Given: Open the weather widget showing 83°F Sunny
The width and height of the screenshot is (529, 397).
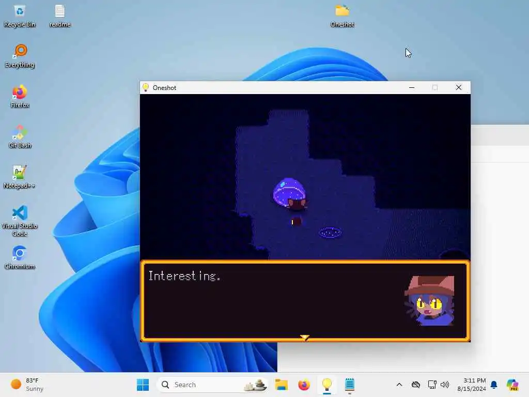Looking at the screenshot, I should point(27,385).
